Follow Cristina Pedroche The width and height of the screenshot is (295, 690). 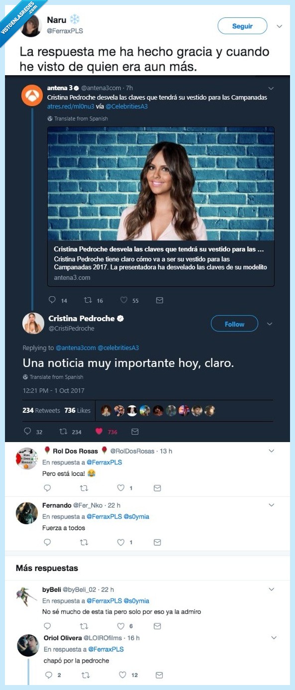pyautogui.click(x=234, y=324)
